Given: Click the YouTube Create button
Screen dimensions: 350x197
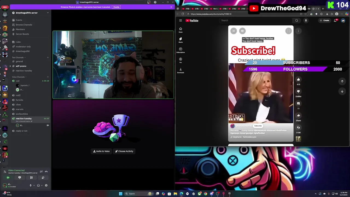Looking at the screenshot, I should (x=325, y=21).
